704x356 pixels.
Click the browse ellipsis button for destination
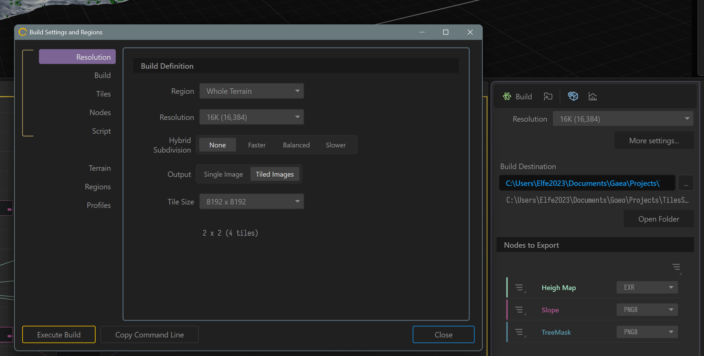686,183
